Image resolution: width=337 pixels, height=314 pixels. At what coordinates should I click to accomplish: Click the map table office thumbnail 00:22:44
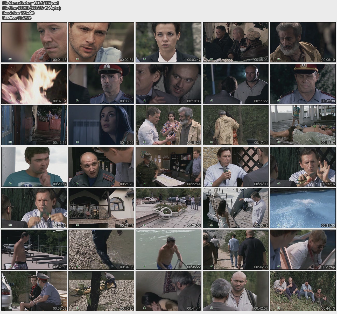[168, 167]
